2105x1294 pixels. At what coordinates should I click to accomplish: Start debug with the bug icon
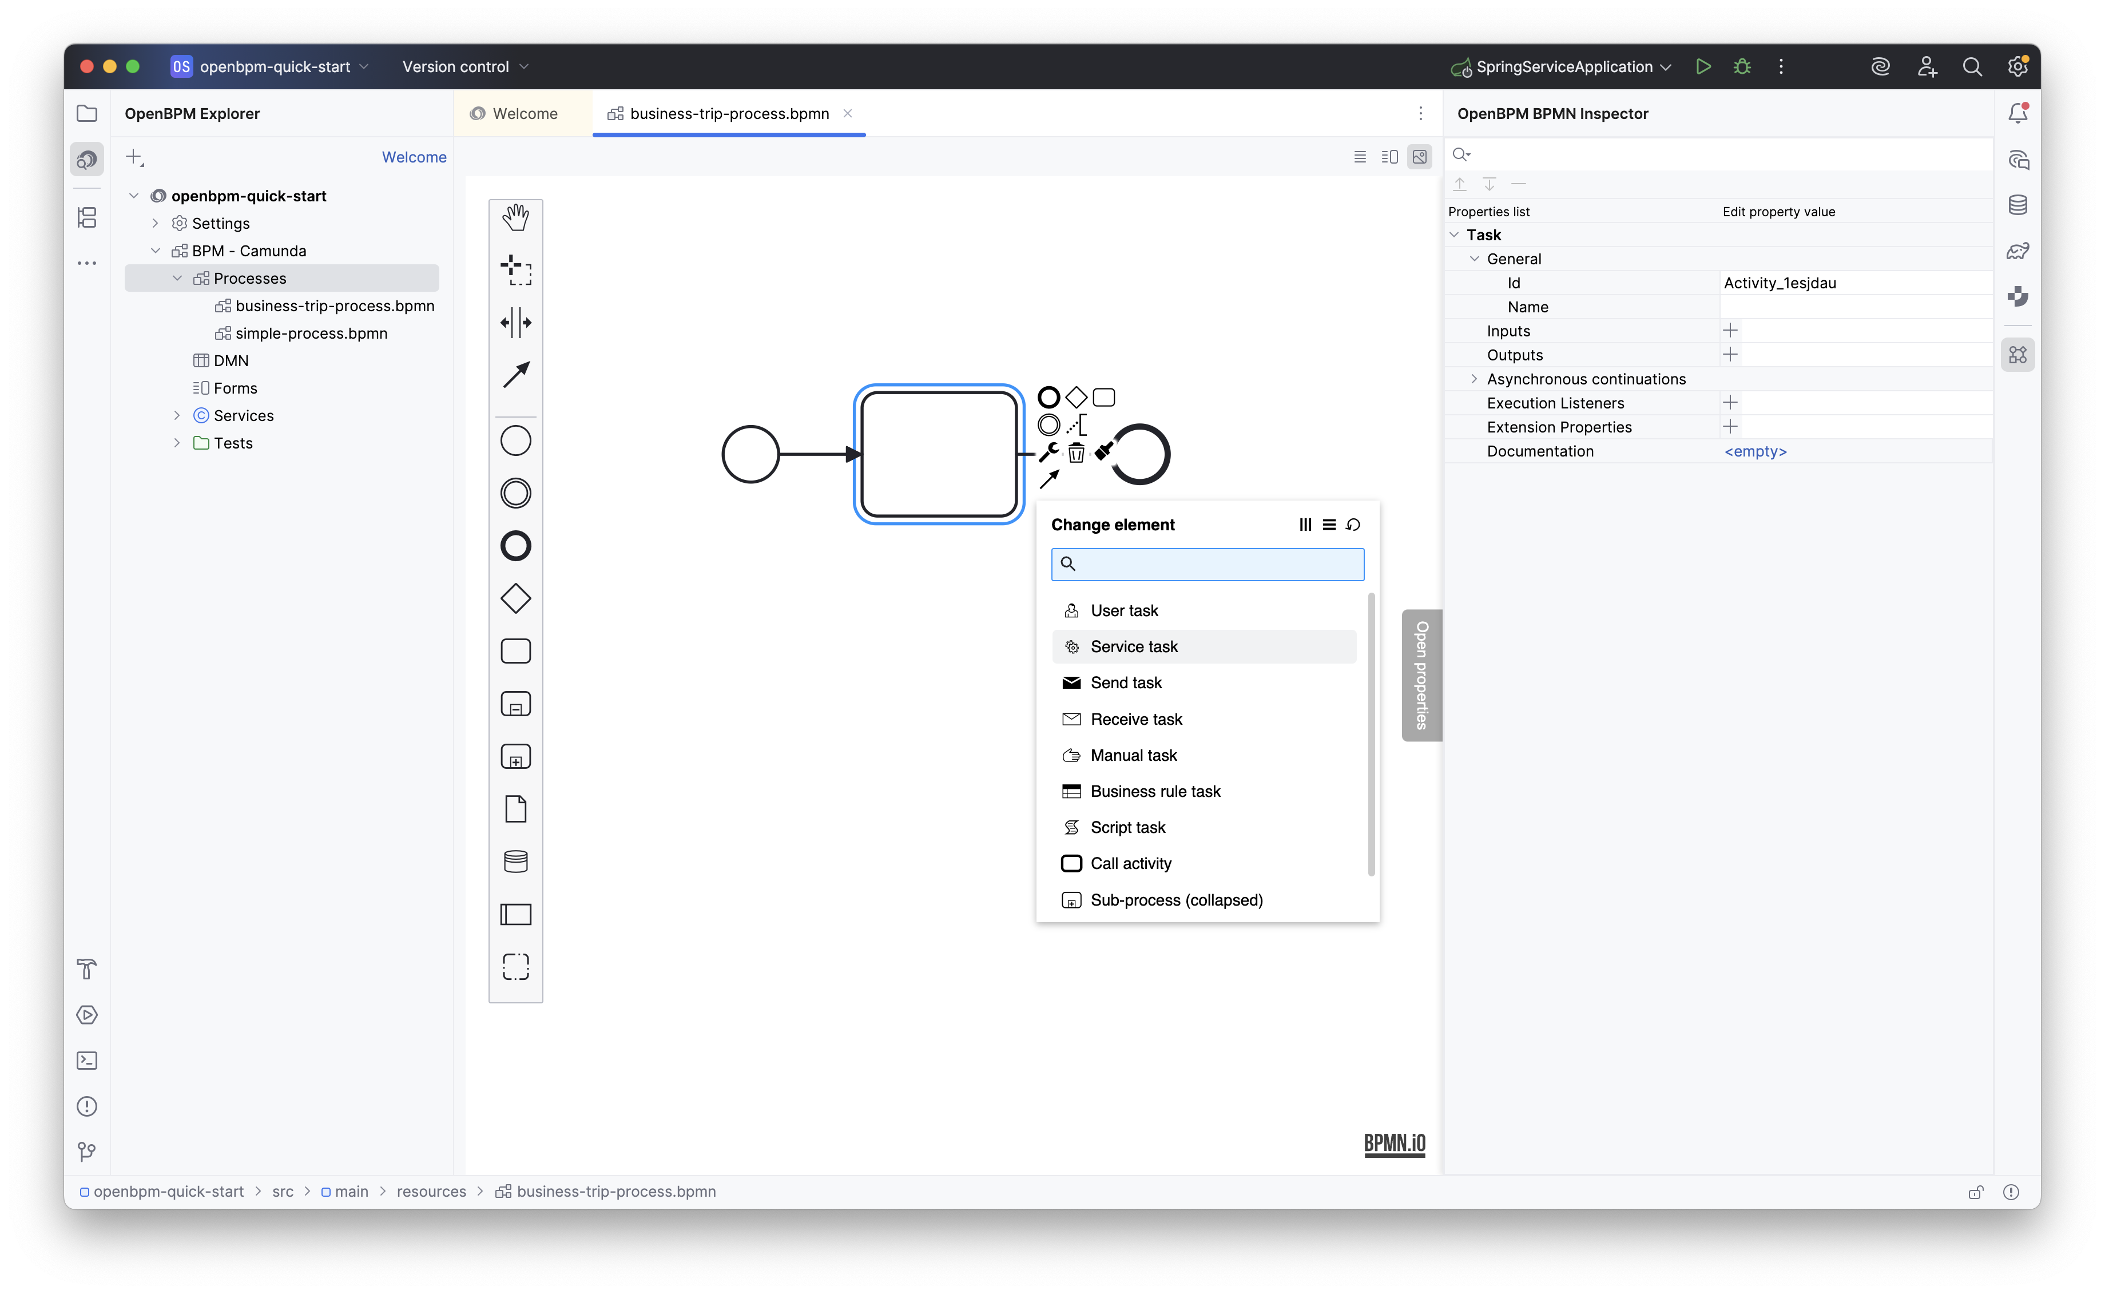pos(1742,67)
